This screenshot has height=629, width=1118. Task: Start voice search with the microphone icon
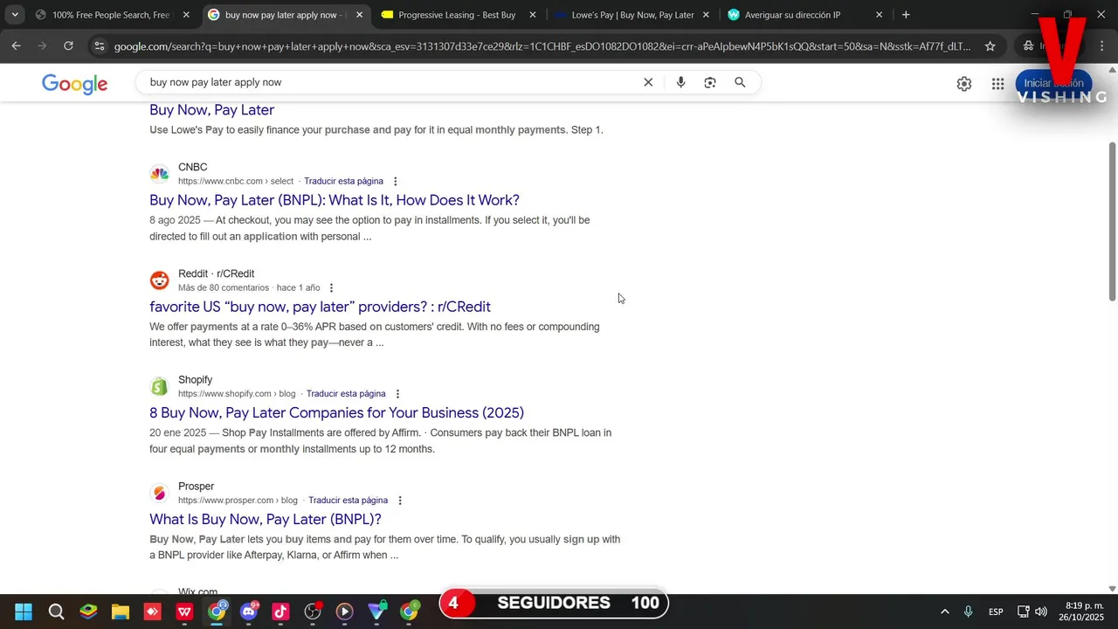[x=680, y=82]
